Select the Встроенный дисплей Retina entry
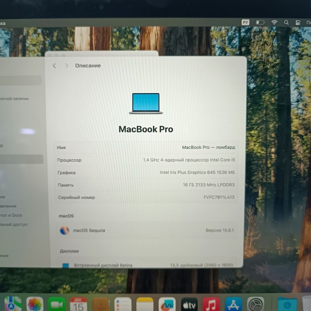 pos(103,265)
